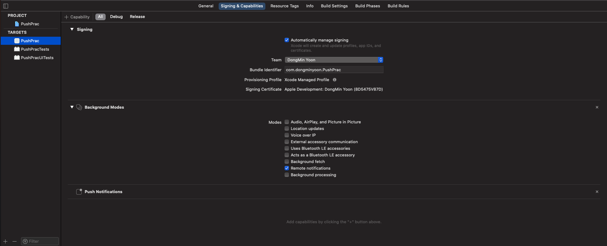
Task: Enable Acts as a Bluetooth LE accessory
Action: [287, 155]
